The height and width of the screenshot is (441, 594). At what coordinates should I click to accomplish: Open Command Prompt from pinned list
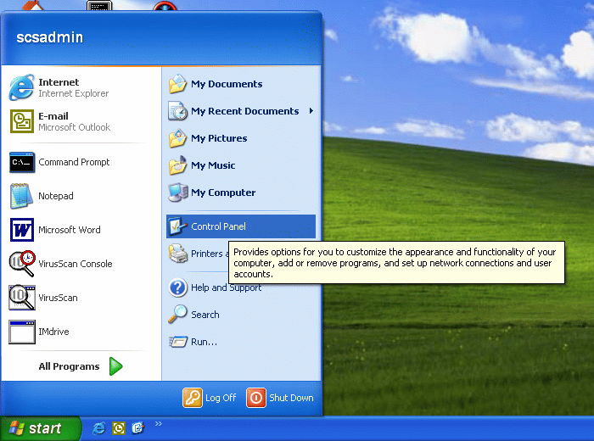pos(73,162)
